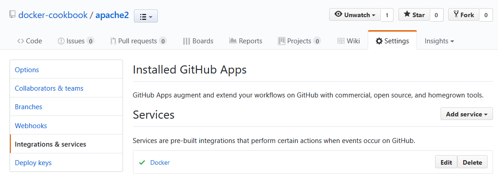498x180 pixels.
Task: Open Branches settings
Action: point(66,107)
